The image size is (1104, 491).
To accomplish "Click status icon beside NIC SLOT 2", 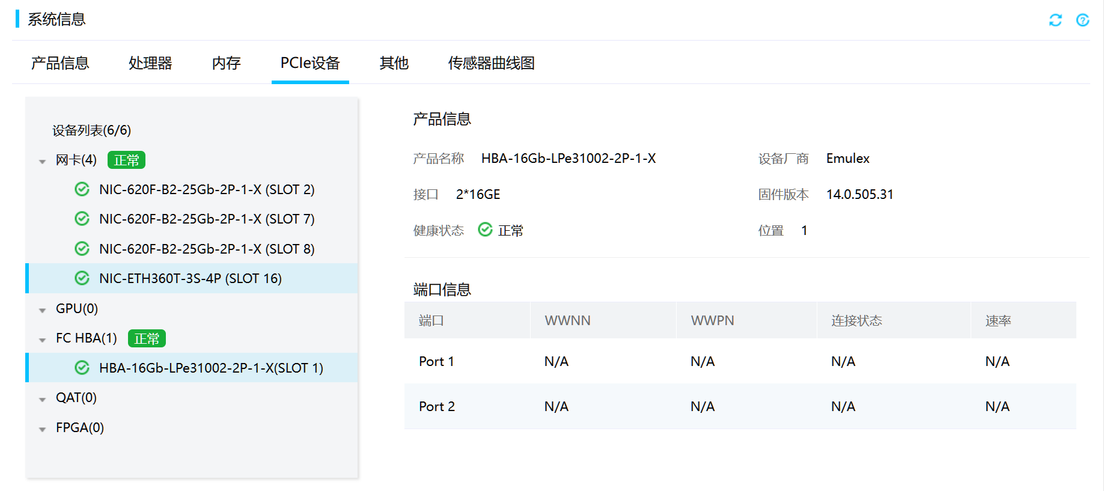I will (x=82, y=189).
